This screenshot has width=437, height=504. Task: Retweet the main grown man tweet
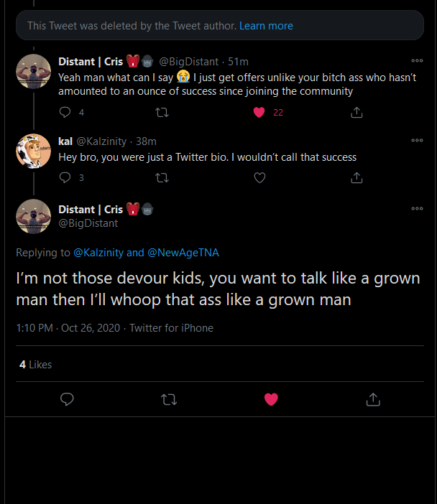tap(169, 399)
